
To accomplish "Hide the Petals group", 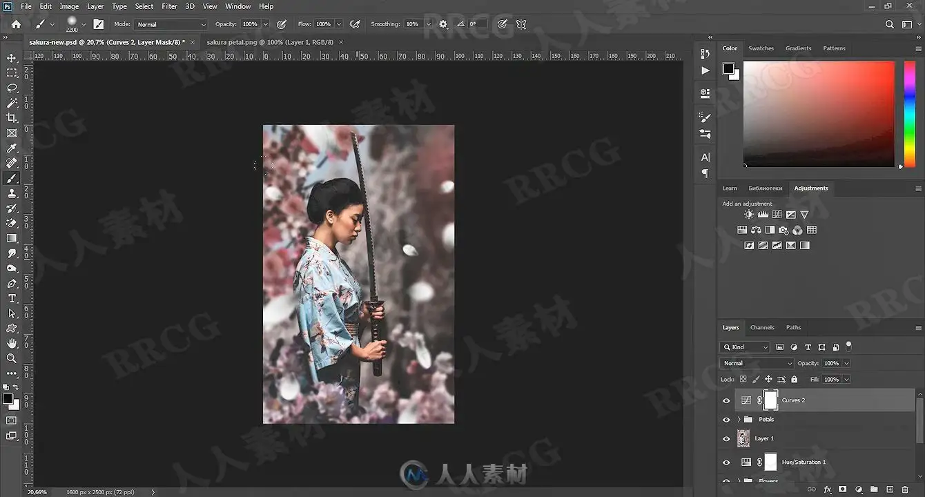I will coord(726,420).
